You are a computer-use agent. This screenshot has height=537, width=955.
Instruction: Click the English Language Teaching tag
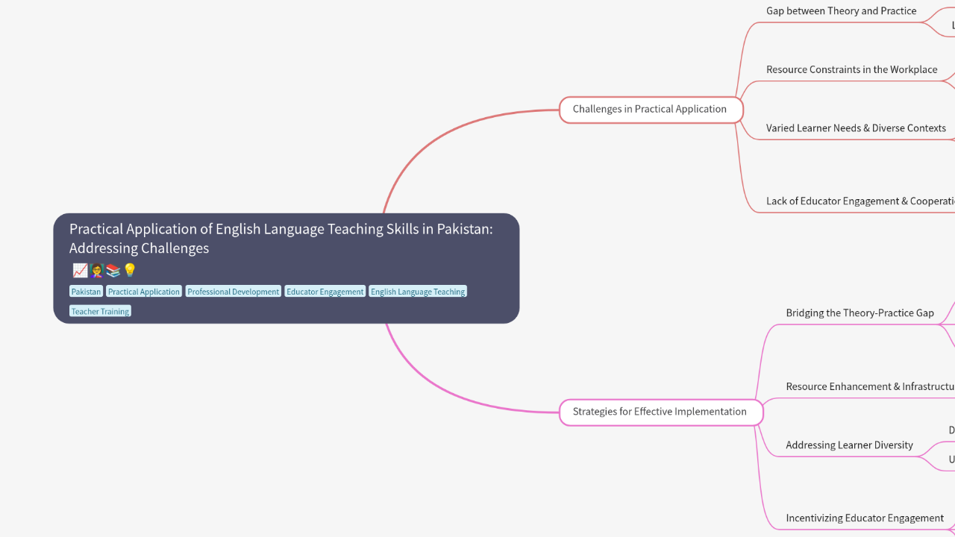pos(418,292)
